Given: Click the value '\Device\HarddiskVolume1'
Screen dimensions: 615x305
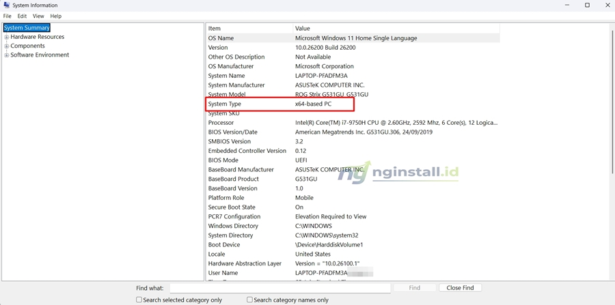Looking at the screenshot, I should [329, 245].
